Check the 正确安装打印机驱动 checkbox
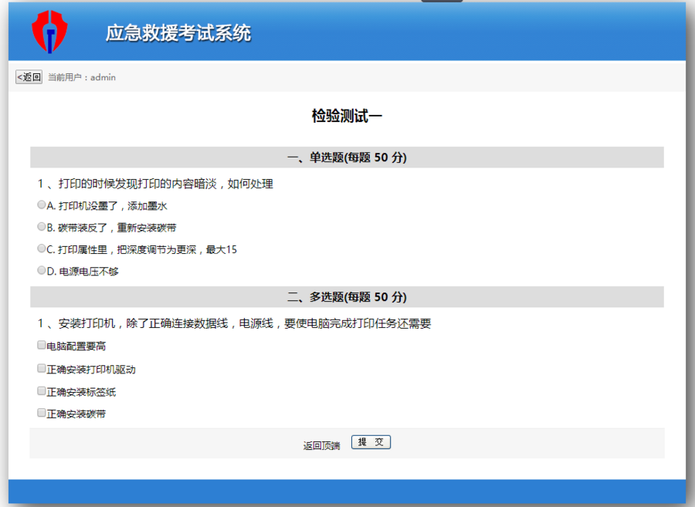This screenshot has width=695, height=507. coord(41,368)
